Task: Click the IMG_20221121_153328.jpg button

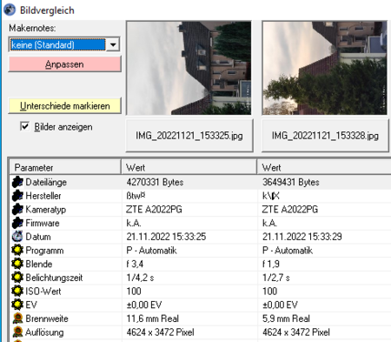Action: [x=325, y=136]
